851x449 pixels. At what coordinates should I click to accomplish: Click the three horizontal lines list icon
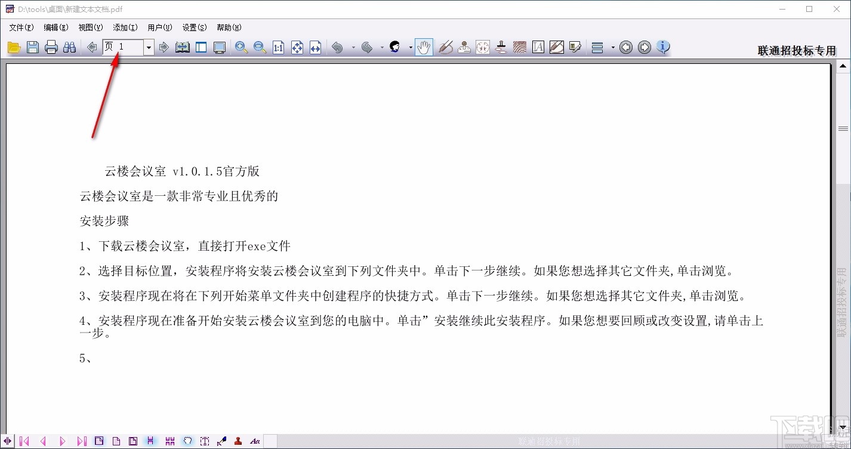[x=597, y=48]
